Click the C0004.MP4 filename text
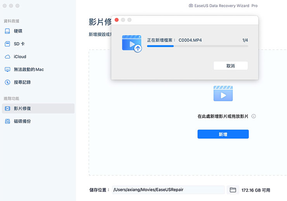Image resolution: width=287 pixels, height=201 pixels. 190,40
